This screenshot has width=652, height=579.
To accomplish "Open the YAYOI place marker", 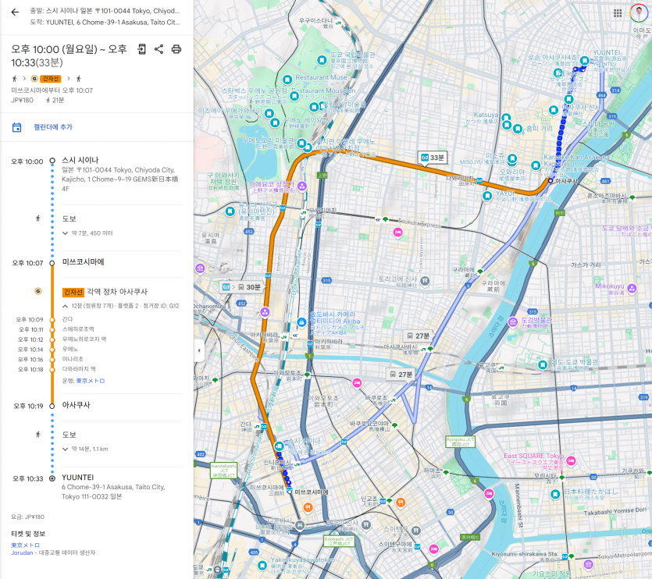I will coord(487,195).
